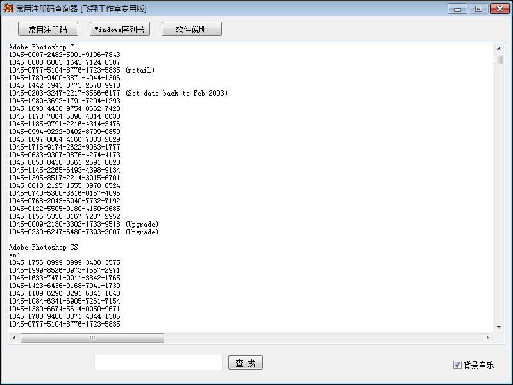Switch to the Windows序列号 list
The height and width of the screenshot is (385, 513).
(x=119, y=30)
